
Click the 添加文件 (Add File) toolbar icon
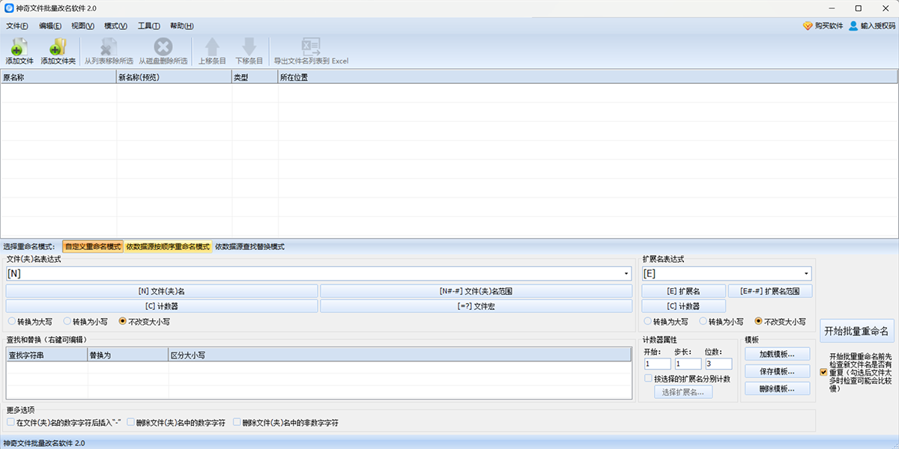[x=19, y=46]
